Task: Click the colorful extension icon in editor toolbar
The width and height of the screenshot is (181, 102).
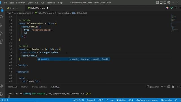Action: click(x=167, y=8)
